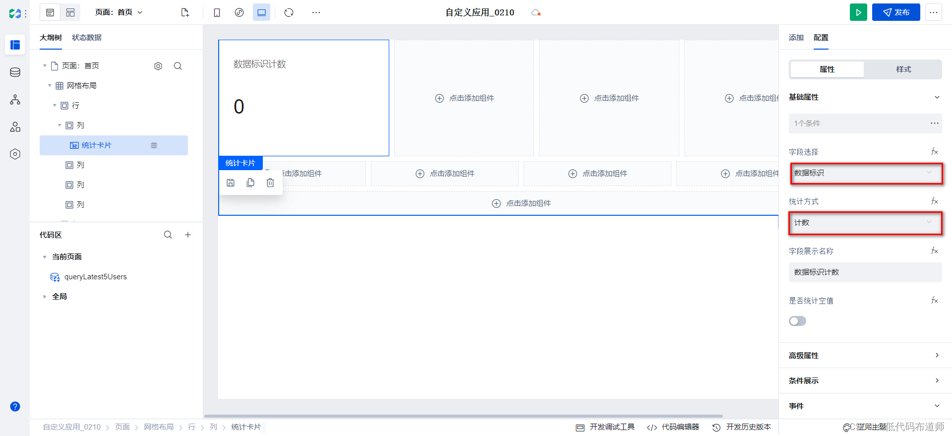Switch to 大纲树 tab
This screenshot has height=436, width=952.
(x=51, y=38)
